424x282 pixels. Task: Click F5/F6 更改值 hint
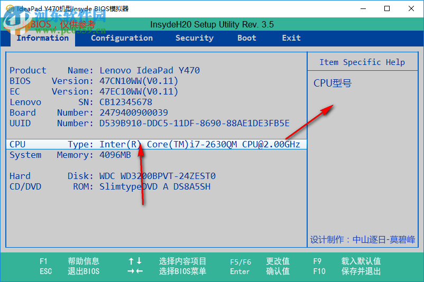tap(260, 261)
